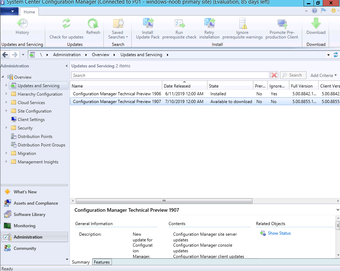Image resolution: width=340 pixels, height=271 pixels.
Task: Select Configuration Manager Technical Preview 1907 row
Action: coord(205,102)
